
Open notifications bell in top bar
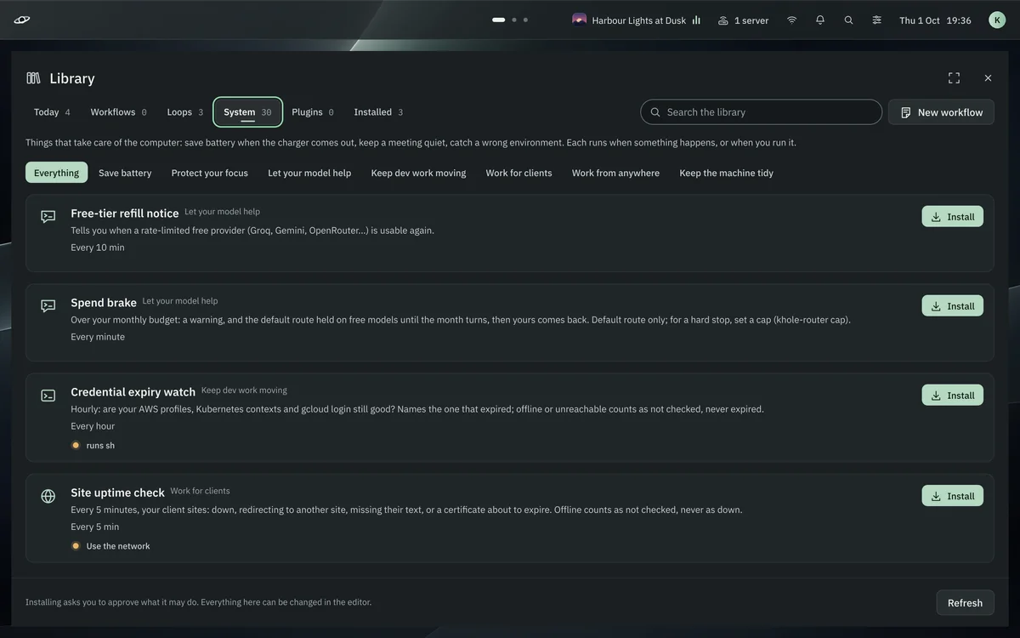[x=819, y=20]
